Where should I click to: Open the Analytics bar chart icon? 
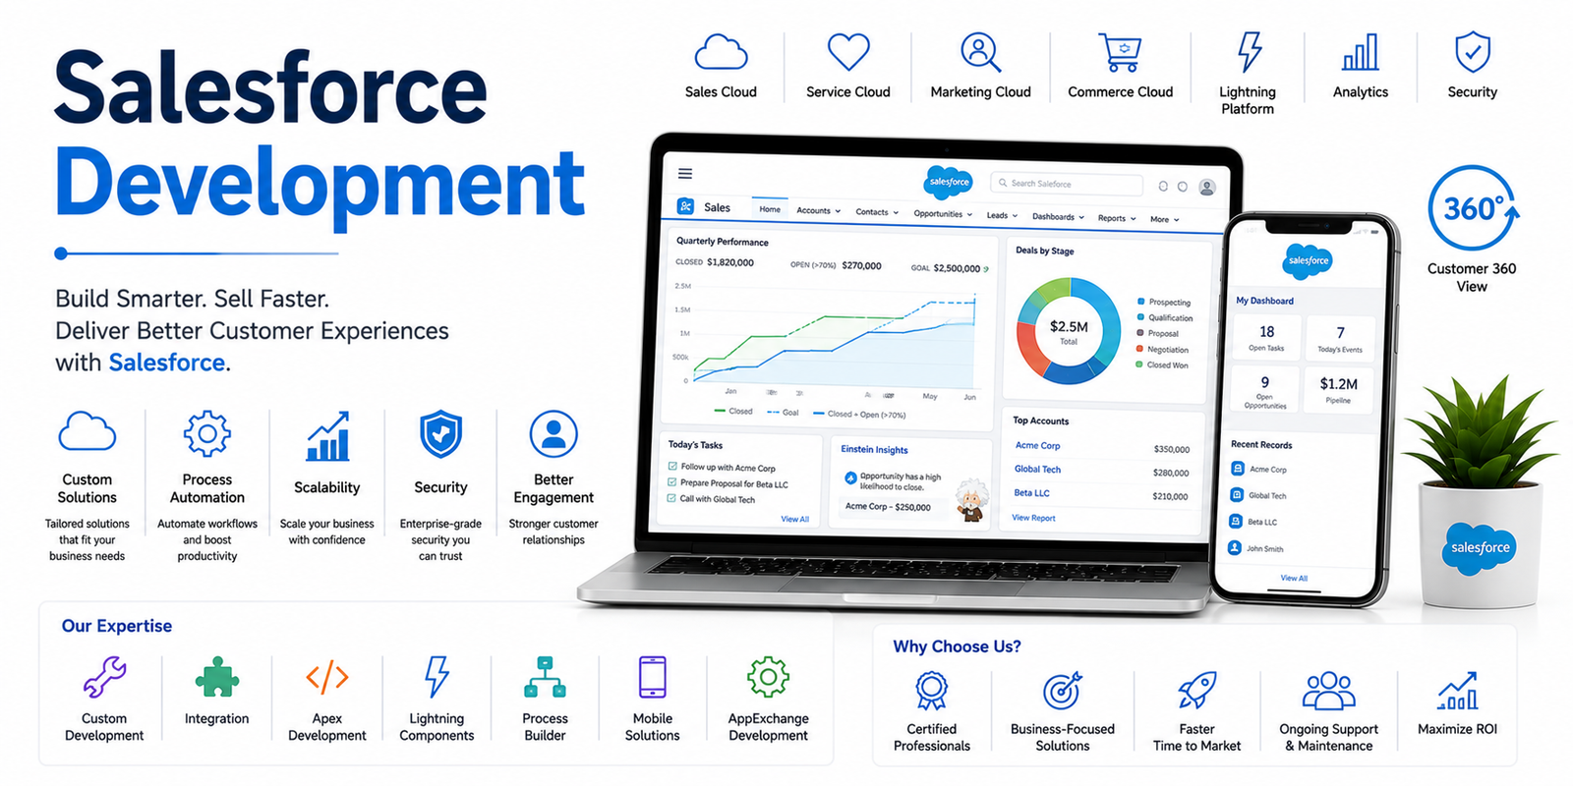(x=1361, y=52)
